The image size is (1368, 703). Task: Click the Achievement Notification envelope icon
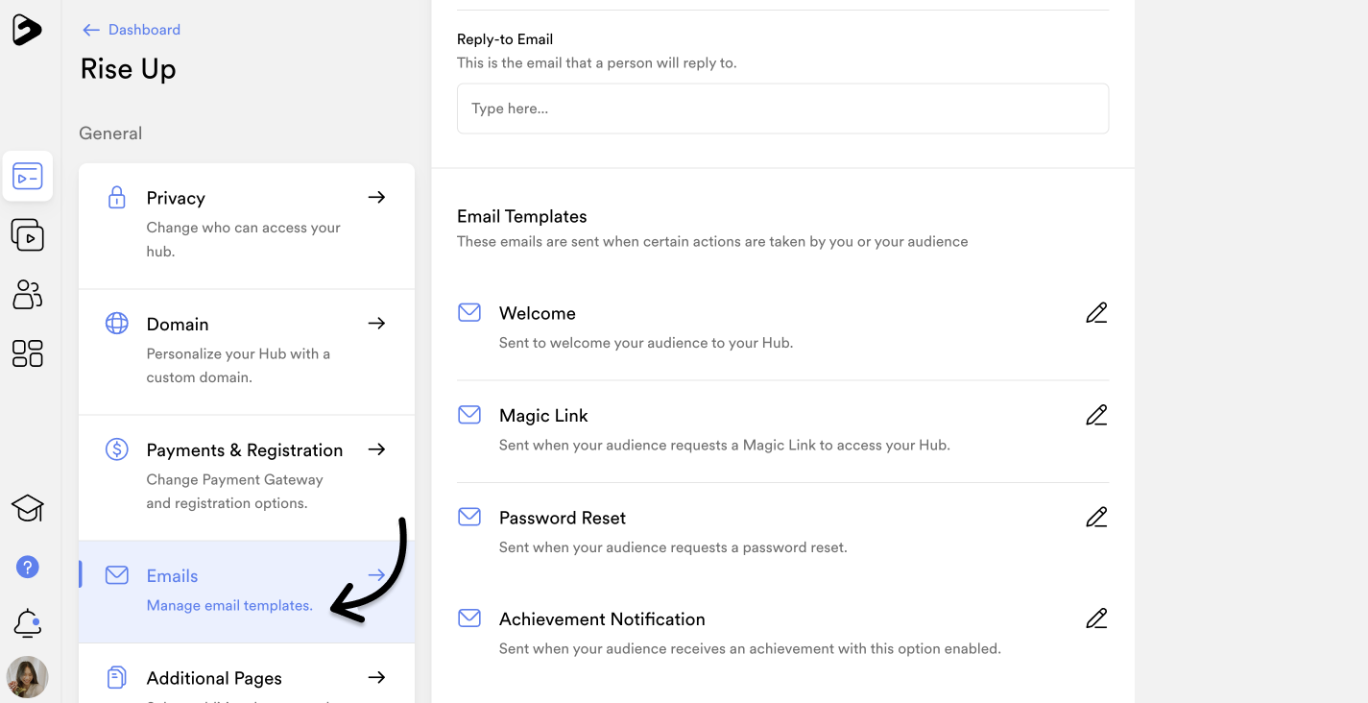point(469,618)
